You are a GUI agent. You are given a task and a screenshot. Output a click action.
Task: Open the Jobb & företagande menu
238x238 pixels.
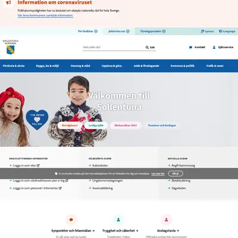click(x=146, y=66)
